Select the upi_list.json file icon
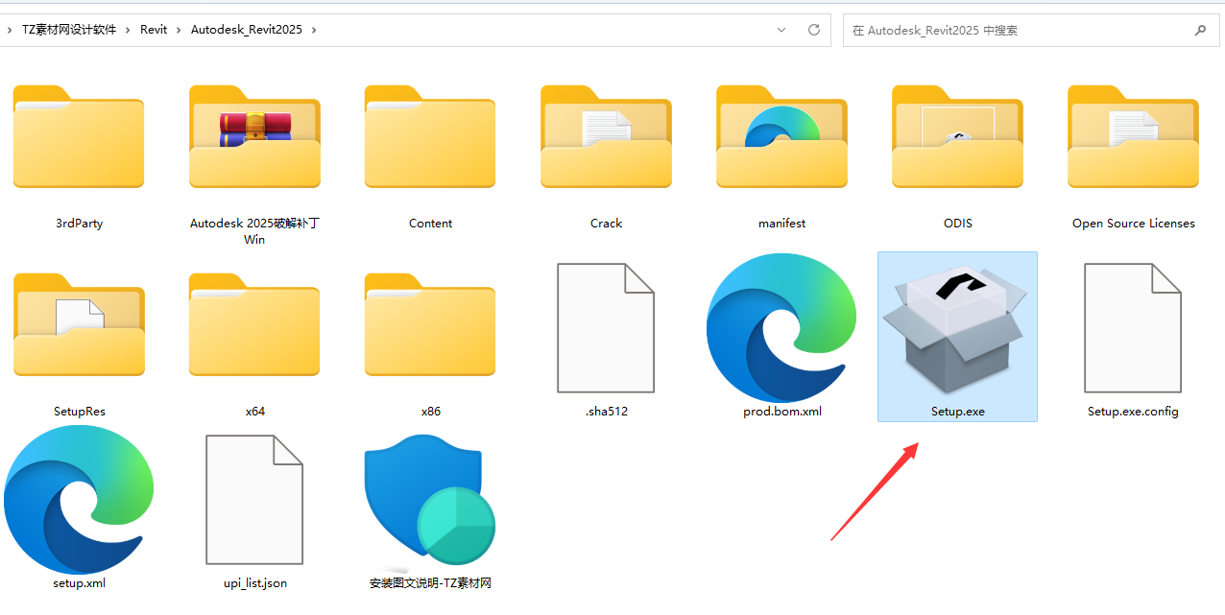This screenshot has width=1225, height=615. point(254,500)
